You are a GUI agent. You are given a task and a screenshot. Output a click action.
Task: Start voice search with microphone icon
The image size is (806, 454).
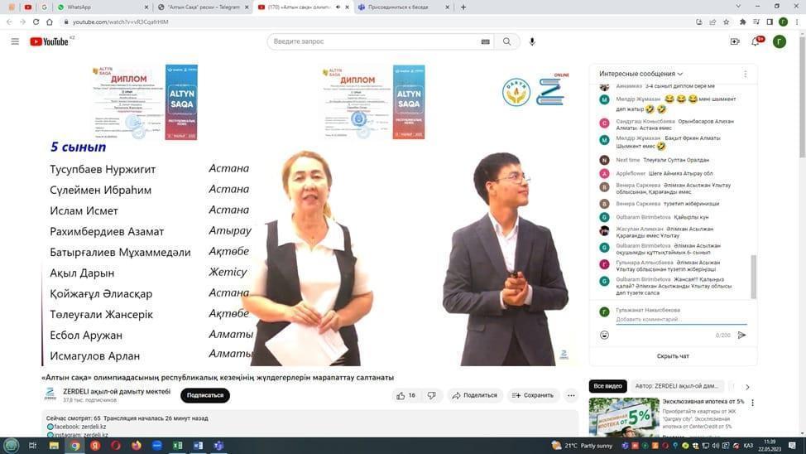(532, 41)
